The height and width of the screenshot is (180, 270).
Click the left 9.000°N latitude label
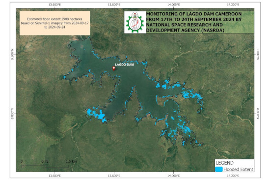coord(12,54)
